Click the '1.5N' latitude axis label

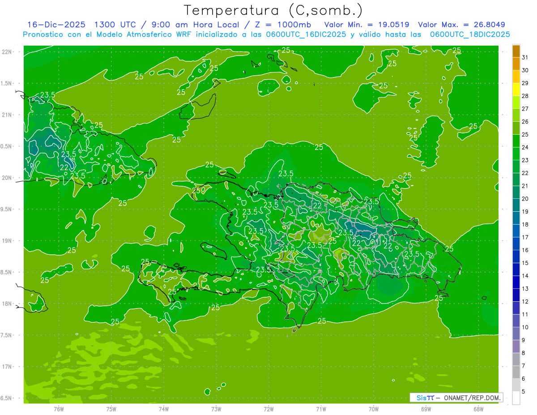pyautogui.click(x=7, y=83)
